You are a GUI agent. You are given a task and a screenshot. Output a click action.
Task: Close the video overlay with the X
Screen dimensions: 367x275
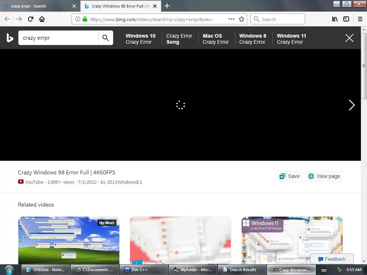(x=349, y=38)
